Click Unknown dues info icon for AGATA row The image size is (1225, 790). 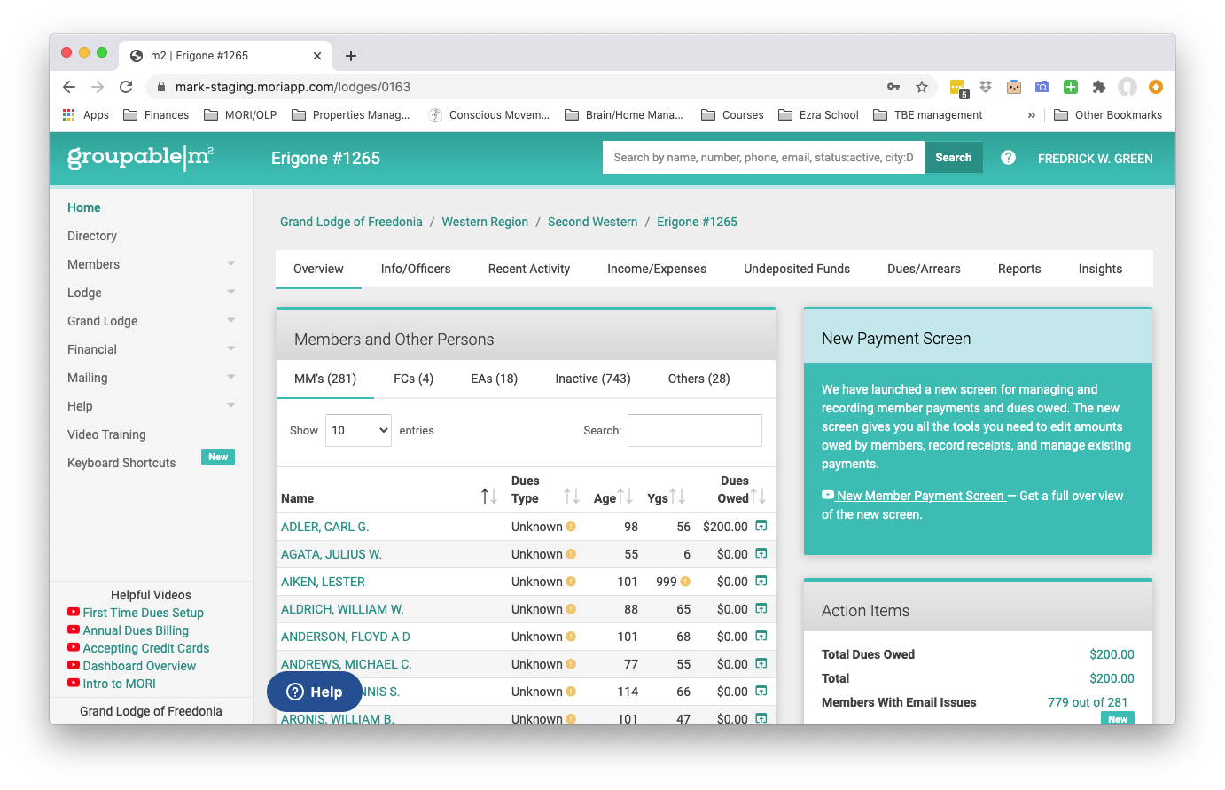[x=571, y=554]
